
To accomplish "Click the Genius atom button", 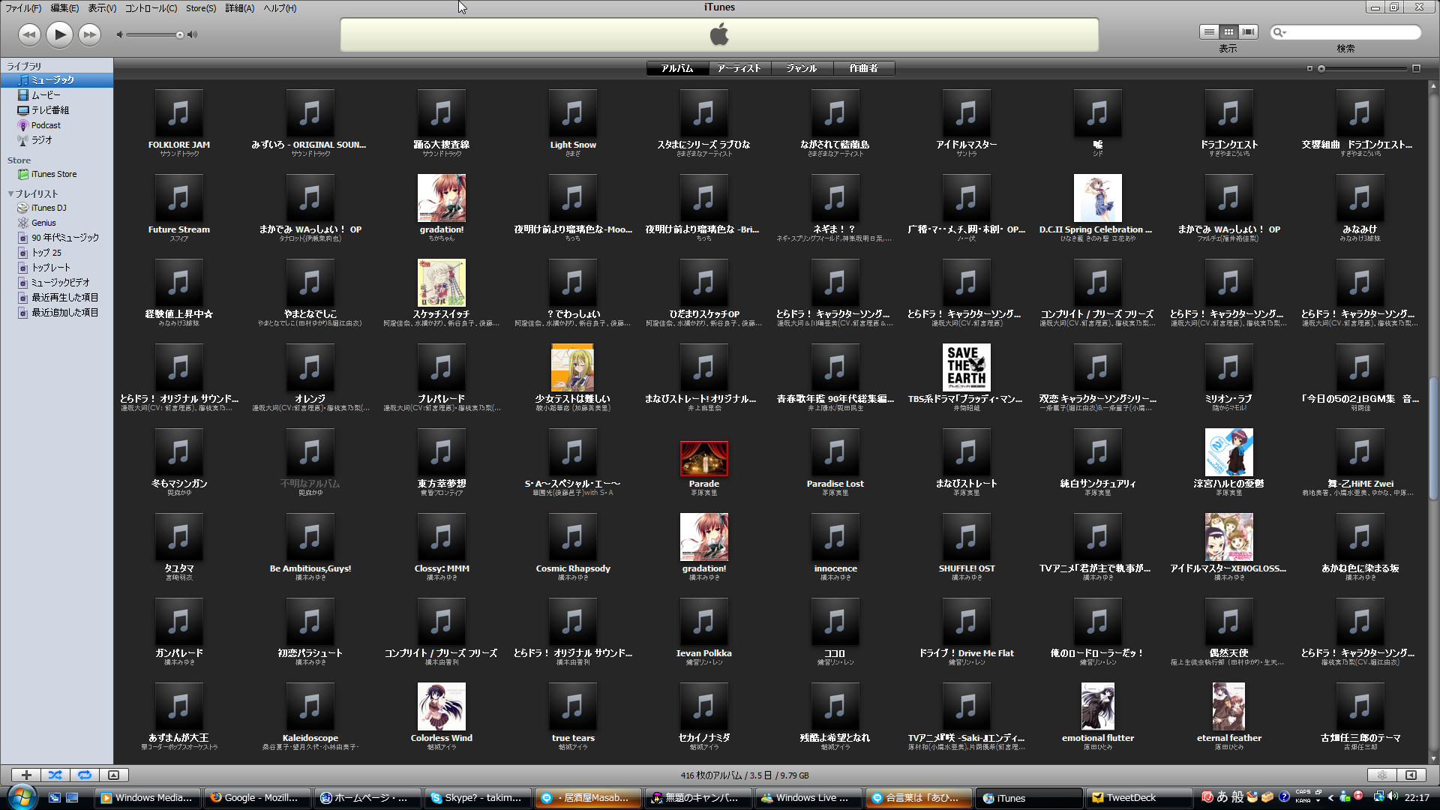I will (x=1382, y=775).
